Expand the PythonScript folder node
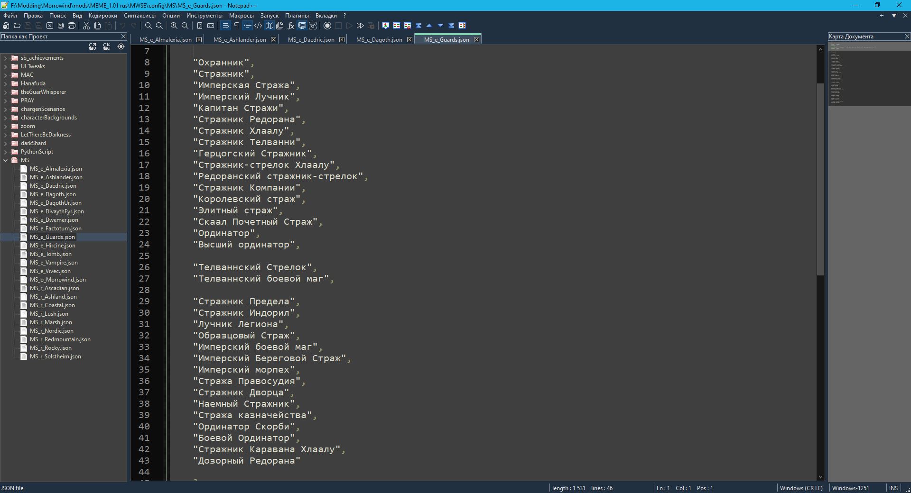This screenshot has height=493, width=911. pos(6,152)
